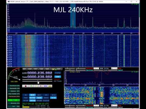This screenshot has width=146, height=109.
Task: Click the LO A selector label
Action: [x=24, y=73]
